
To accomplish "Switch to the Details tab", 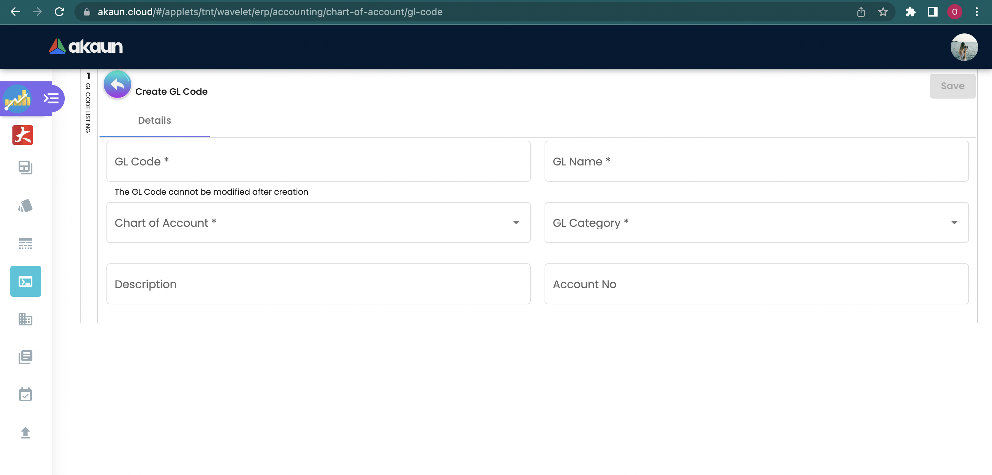I will click(x=154, y=120).
